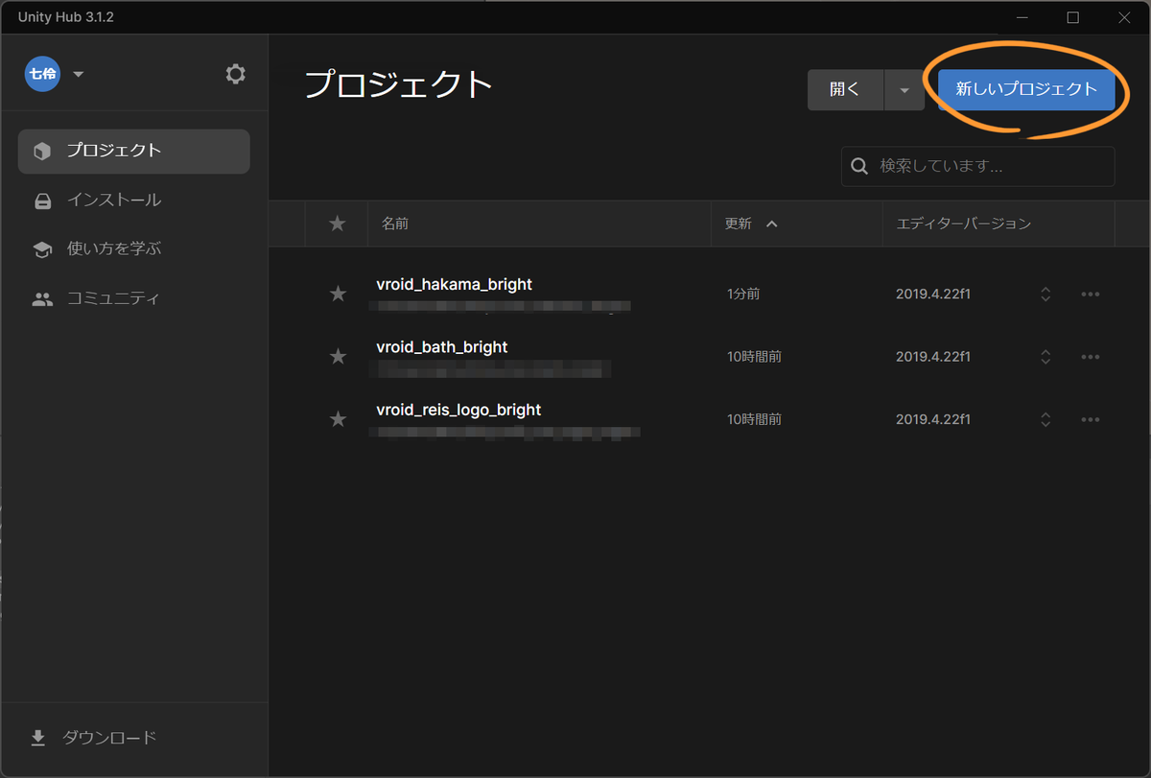Click the disk icon beside インストール
Viewport: 1151px width, 778px height.
click(42, 201)
